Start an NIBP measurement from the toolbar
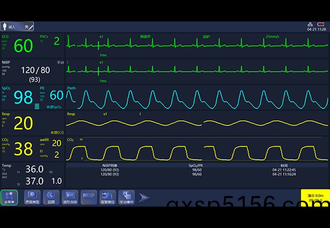This screenshot has height=228, width=330. point(89,198)
